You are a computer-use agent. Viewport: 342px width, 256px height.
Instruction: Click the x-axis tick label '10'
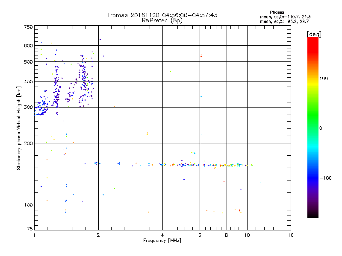[x=247, y=235]
